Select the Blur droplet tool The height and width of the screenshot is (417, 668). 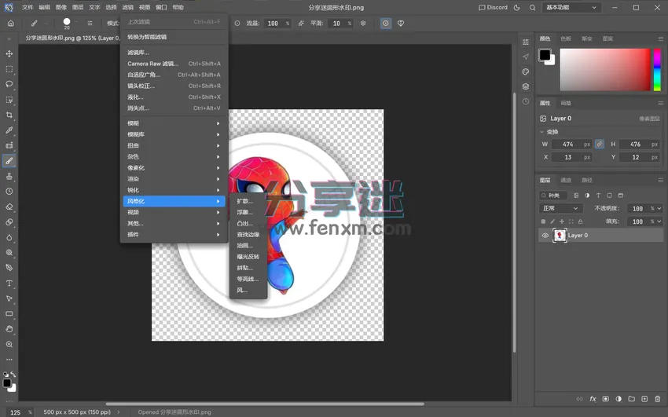9,237
